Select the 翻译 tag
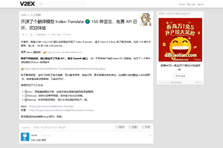The image size is (223, 148). 120,127
